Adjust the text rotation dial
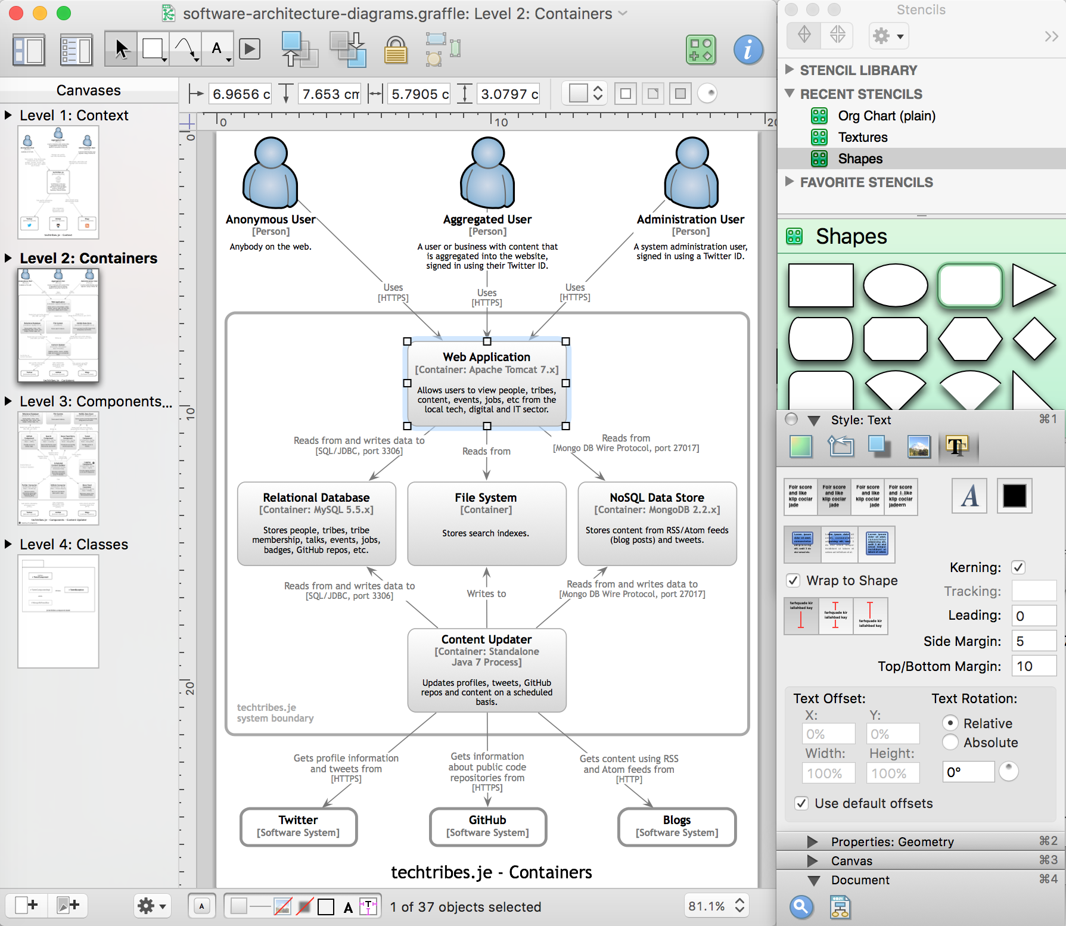The width and height of the screenshot is (1066, 926). 1009,772
